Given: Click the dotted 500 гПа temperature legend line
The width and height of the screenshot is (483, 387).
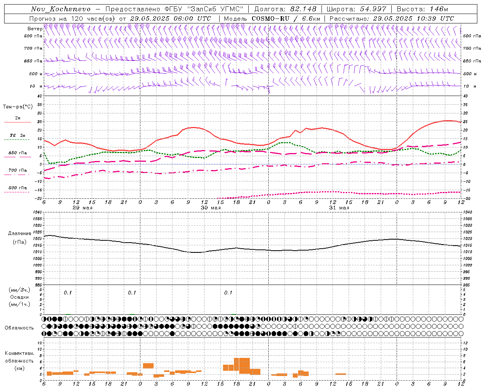Looking at the screenshot, I should pyautogui.click(x=17, y=192).
